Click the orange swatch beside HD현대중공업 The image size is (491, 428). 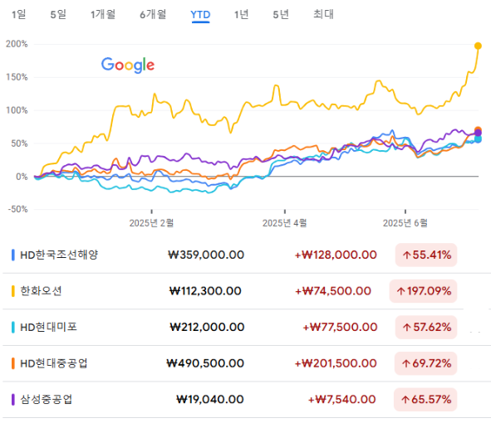point(13,363)
